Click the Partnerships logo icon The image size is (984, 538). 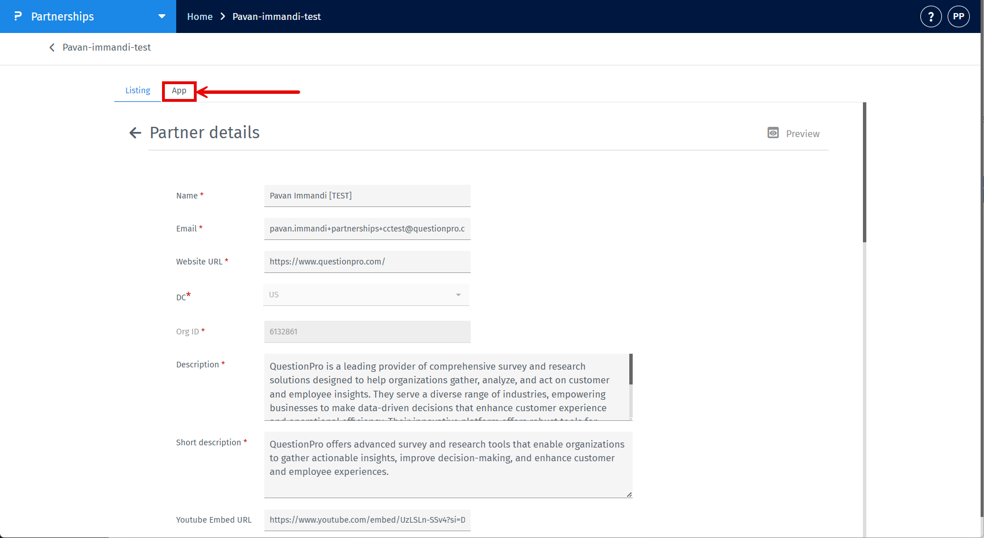(x=18, y=16)
